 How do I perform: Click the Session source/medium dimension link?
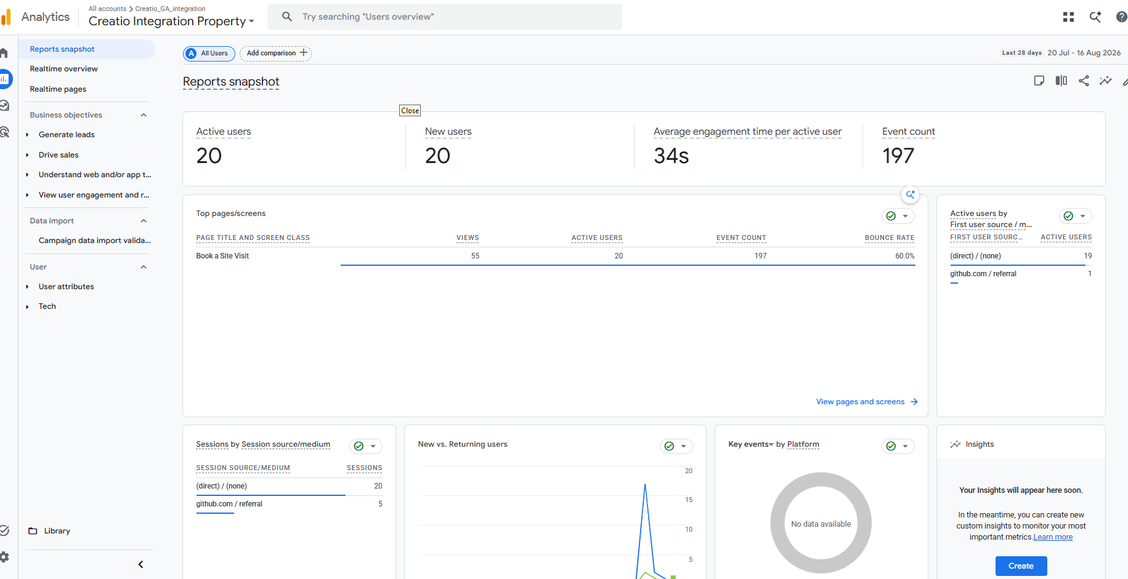pyautogui.click(x=286, y=444)
